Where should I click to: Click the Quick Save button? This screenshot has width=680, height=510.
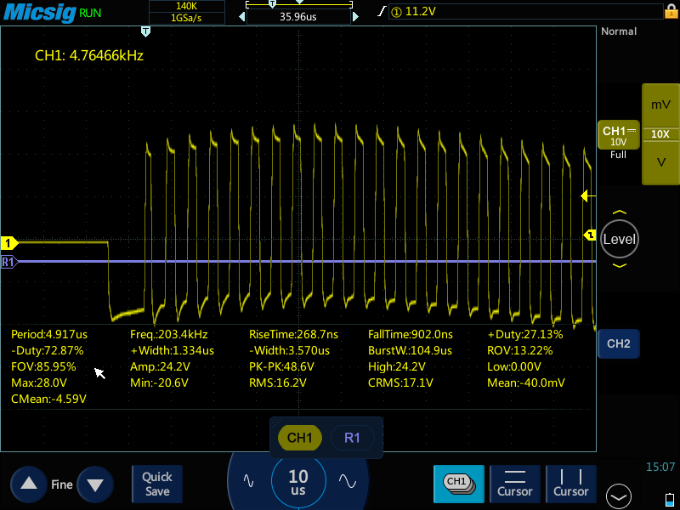coord(157,484)
